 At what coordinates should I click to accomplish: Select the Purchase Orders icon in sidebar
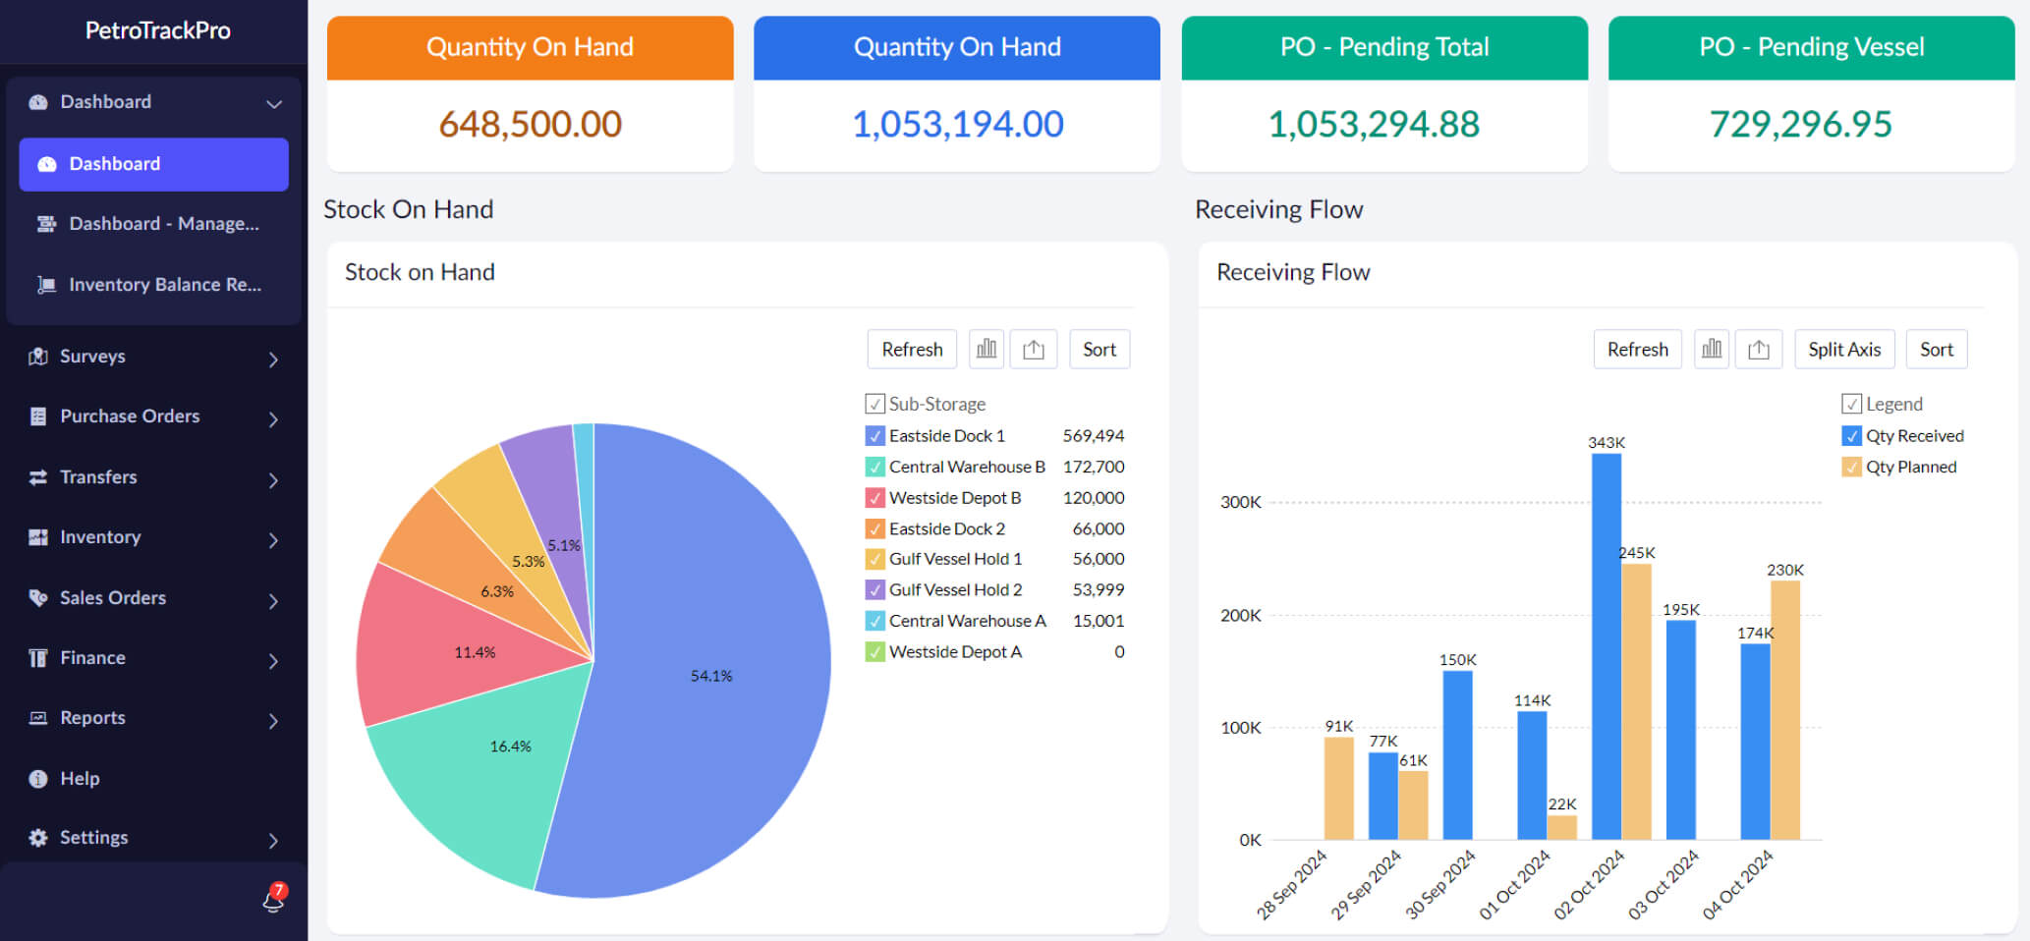click(37, 416)
